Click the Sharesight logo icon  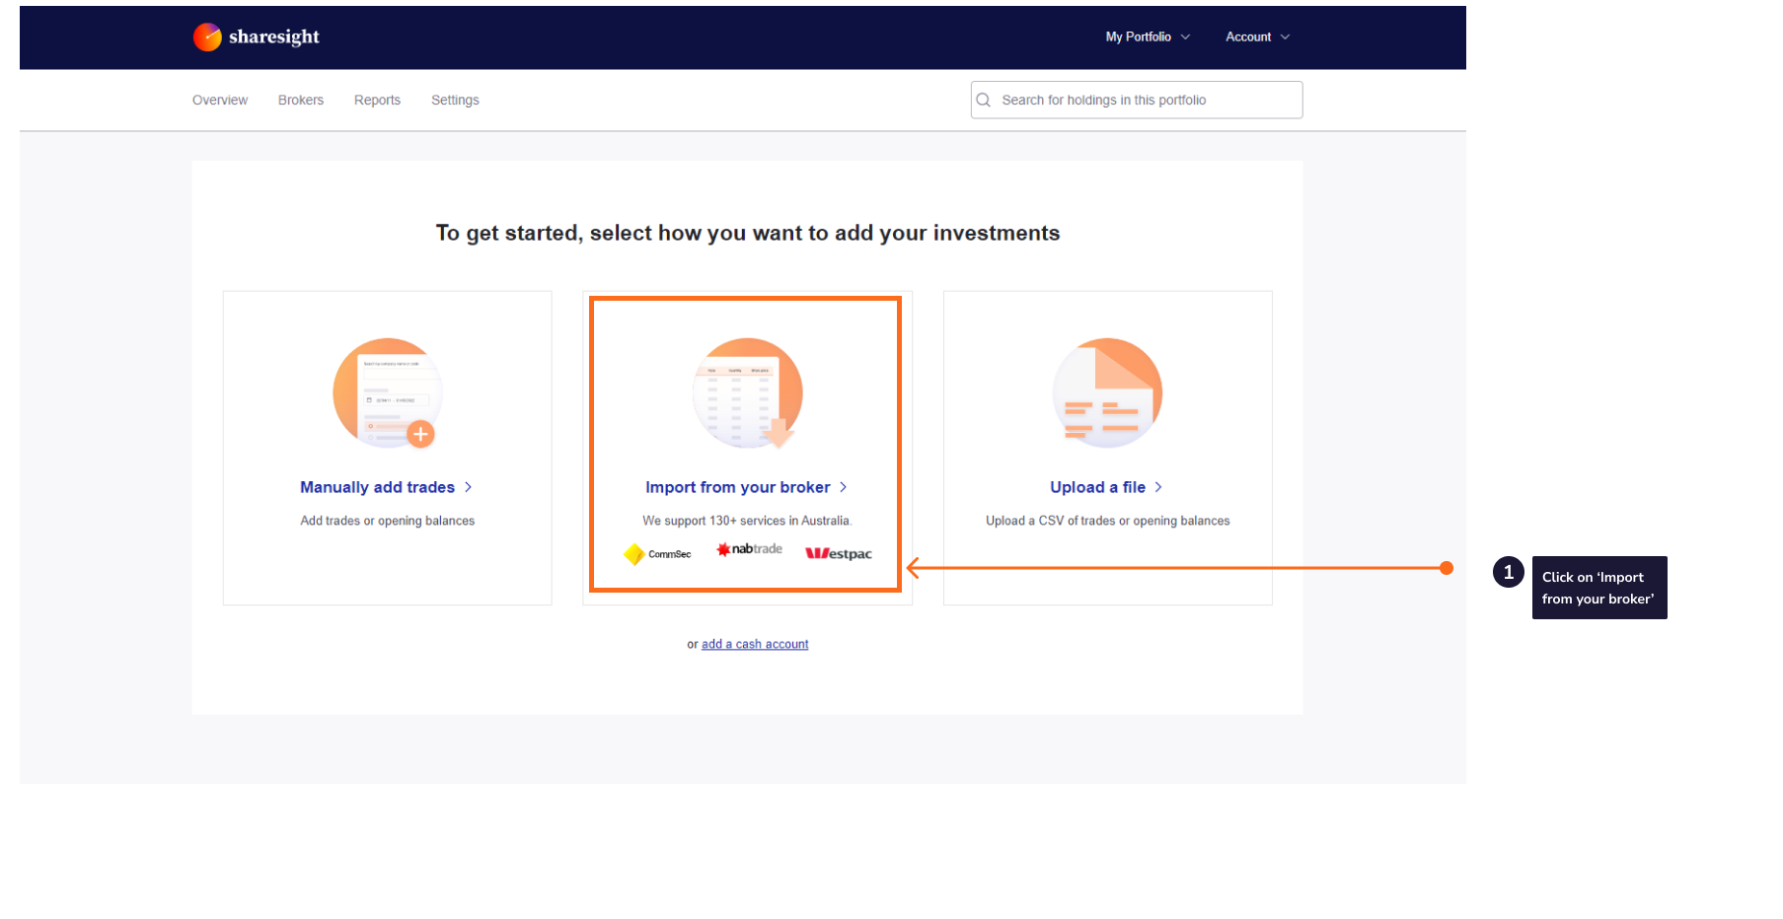point(207,36)
